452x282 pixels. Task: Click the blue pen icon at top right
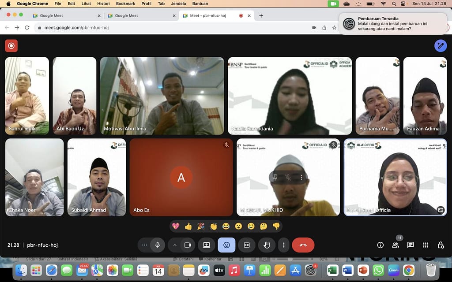pyautogui.click(x=440, y=45)
